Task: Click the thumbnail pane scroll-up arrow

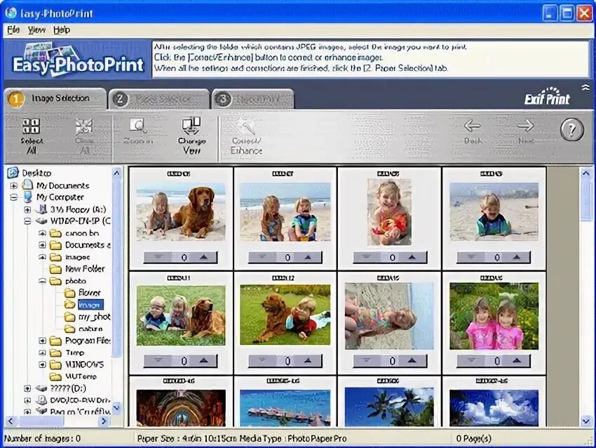Action: click(585, 173)
